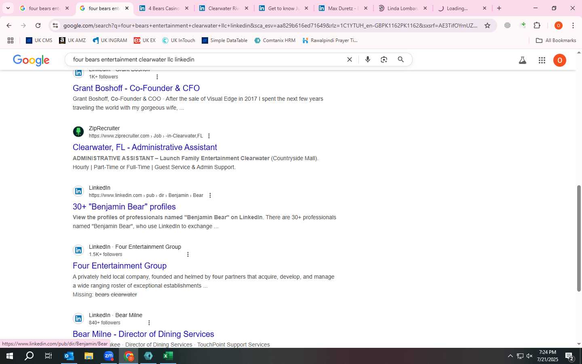Open the Windows Start menu

[x=10, y=356]
